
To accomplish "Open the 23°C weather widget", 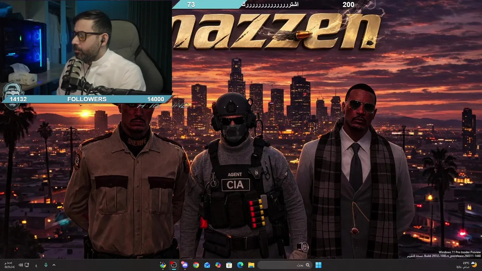I will (467, 265).
